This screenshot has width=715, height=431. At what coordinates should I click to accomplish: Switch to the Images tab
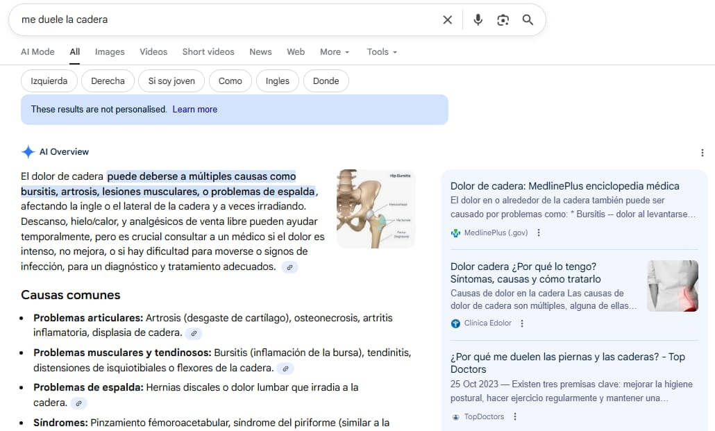pos(110,51)
